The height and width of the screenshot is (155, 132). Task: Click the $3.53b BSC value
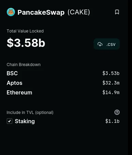(111, 73)
